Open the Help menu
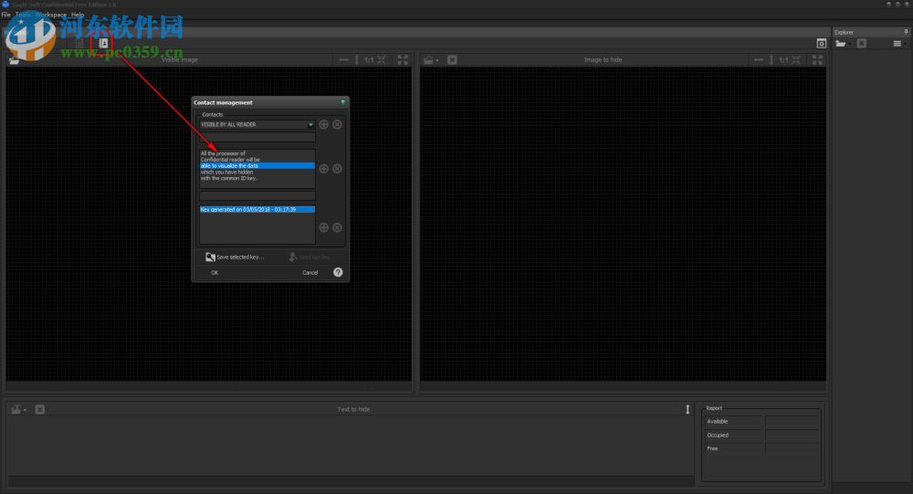 pos(78,16)
